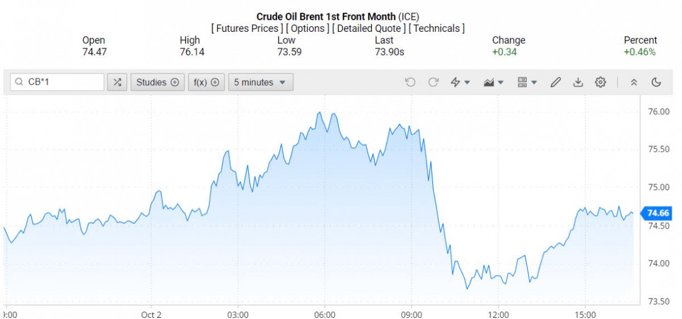
Task: View the Technicals page
Action: pos(436,28)
